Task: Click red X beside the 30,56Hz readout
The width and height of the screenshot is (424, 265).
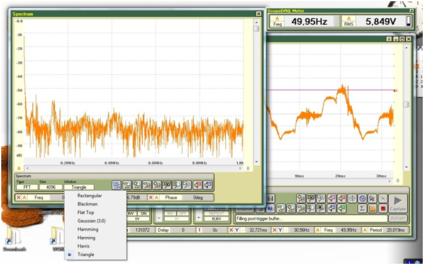Action: (274, 230)
